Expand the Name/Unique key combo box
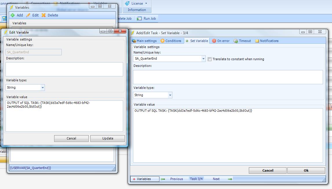 (203, 59)
